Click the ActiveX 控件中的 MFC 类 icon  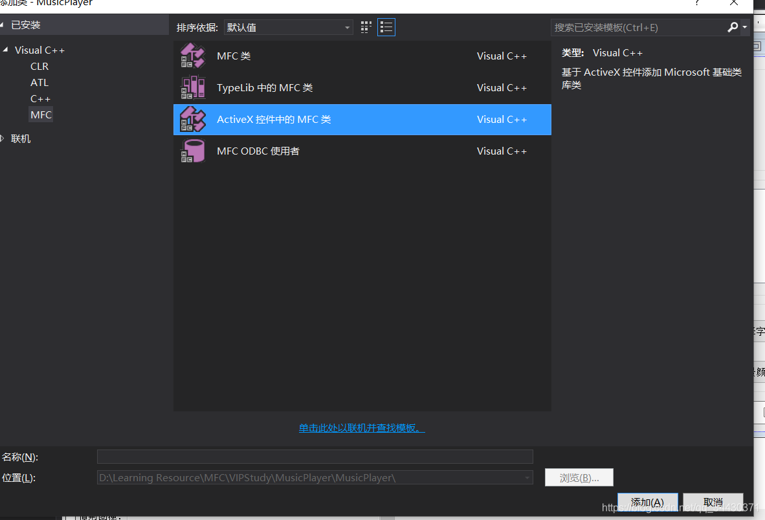click(x=193, y=120)
